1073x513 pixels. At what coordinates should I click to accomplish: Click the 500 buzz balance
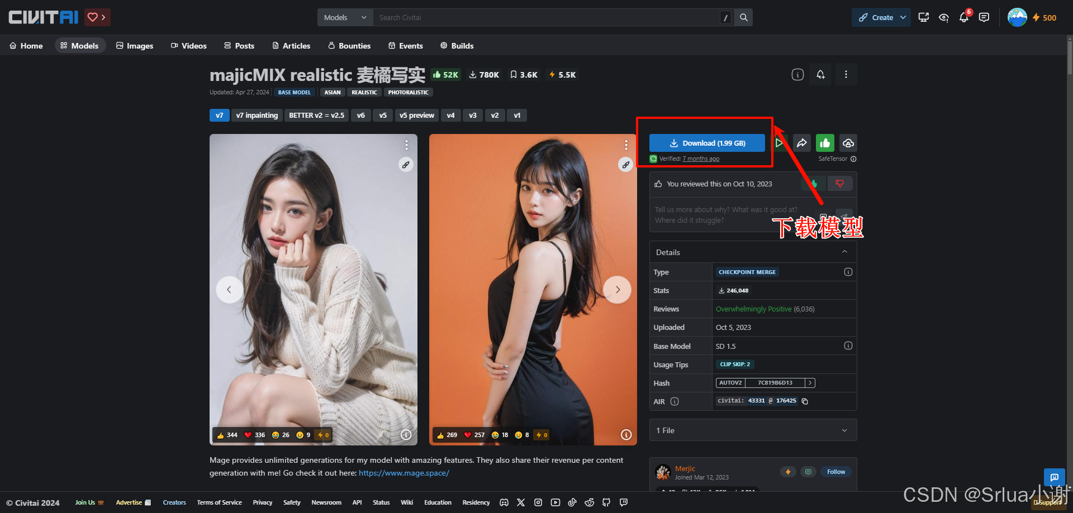point(1044,17)
